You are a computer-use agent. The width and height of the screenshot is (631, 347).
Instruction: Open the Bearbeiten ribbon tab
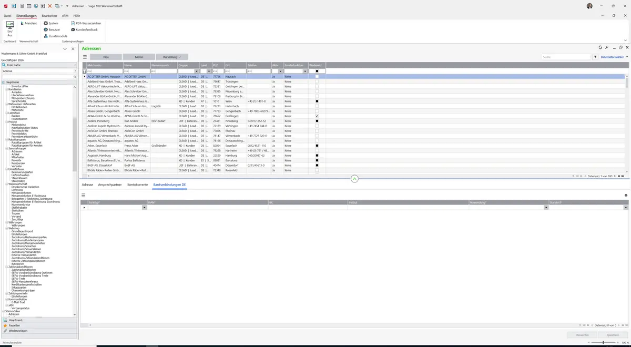pyautogui.click(x=49, y=16)
